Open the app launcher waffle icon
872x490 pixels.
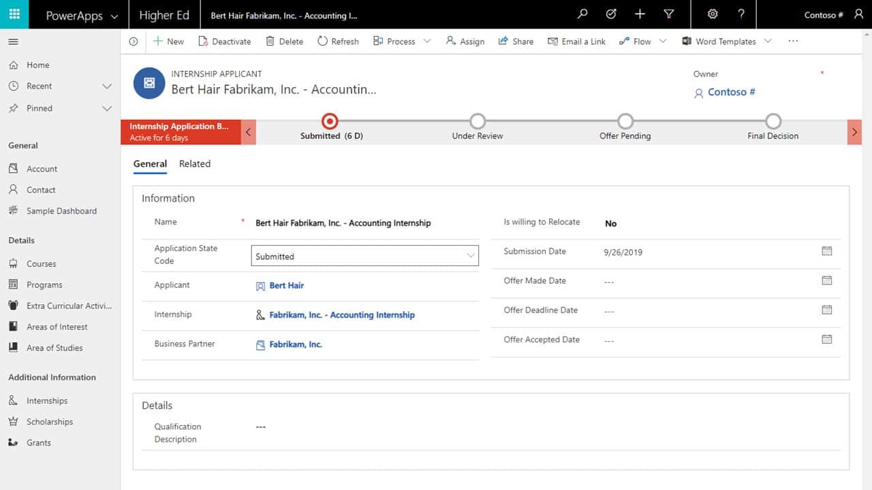point(14,14)
